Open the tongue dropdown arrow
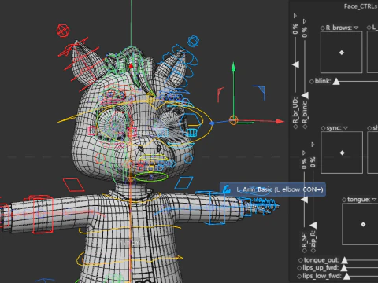Viewport: 378px width, 283px height. click(374, 200)
